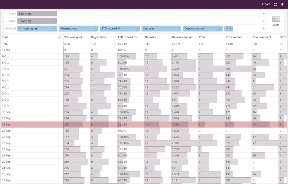Sort by Visits (unique) column header
The height and width of the screenshot is (184, 288).
point(73,37)
